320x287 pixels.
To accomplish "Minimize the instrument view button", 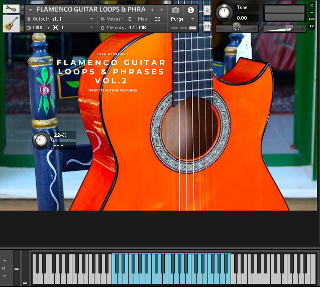I will click(311, 12).
